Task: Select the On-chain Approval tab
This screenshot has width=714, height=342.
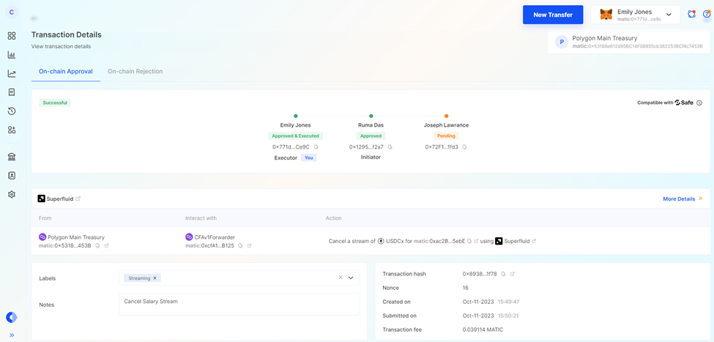Action: pyautogui.click(x=66, y=72)
